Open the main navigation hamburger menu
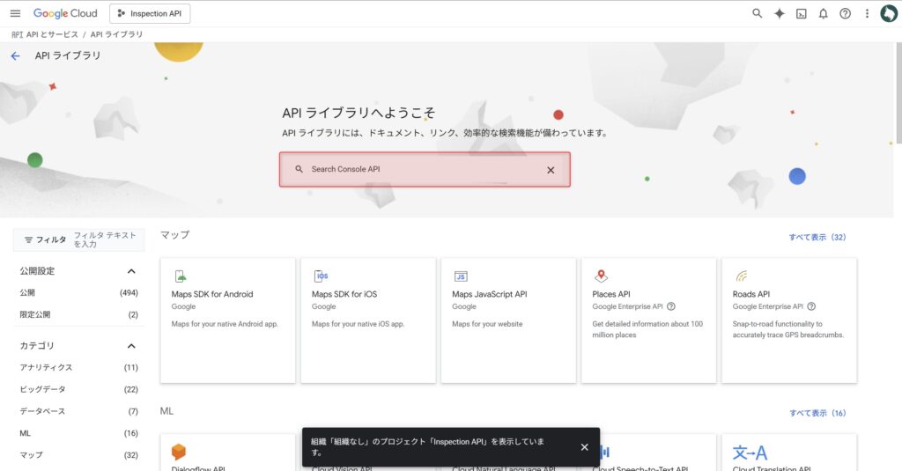 [x=15, y=13]
